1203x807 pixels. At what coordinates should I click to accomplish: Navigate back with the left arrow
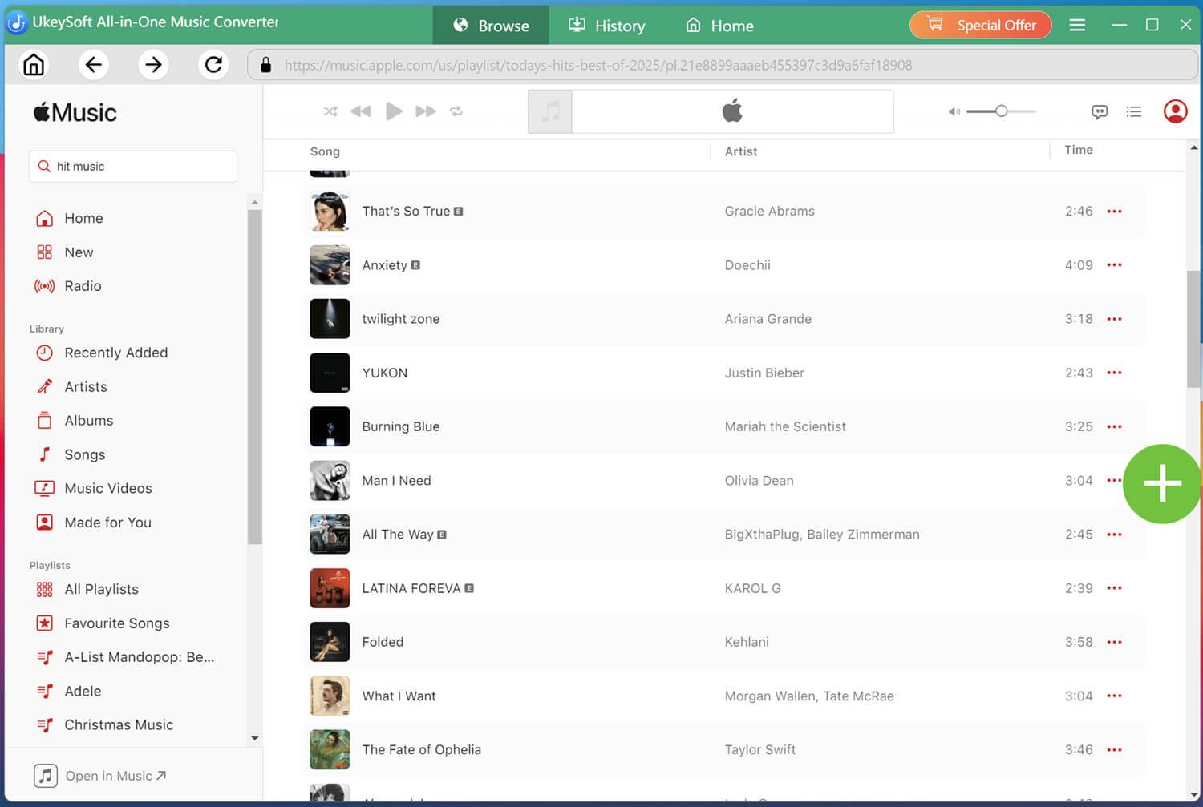pyautogui.click(x=94, y=64)
